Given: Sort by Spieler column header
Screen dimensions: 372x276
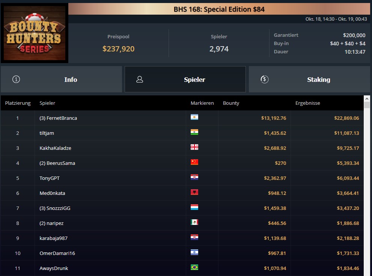Looking at the screenshot, I should [x=47, y=103].
